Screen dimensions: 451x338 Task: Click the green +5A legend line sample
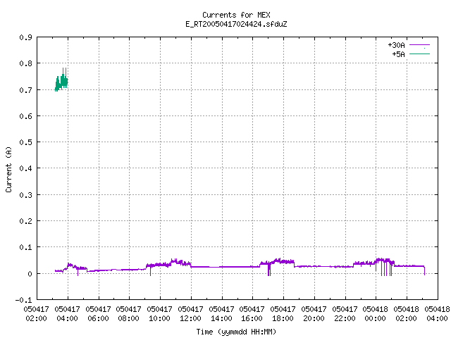pyautogui.click(x=419, y=54)
